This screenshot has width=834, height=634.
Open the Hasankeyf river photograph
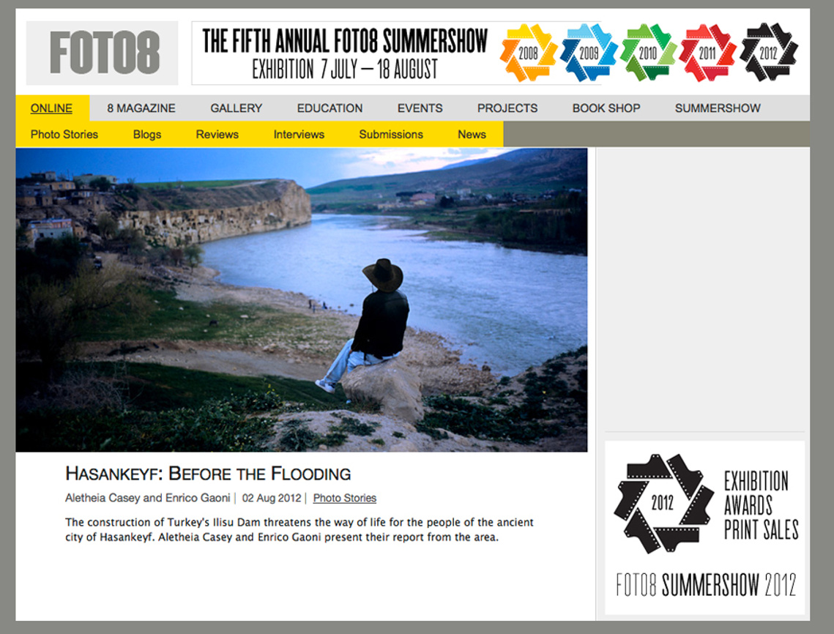click(302, 300)
